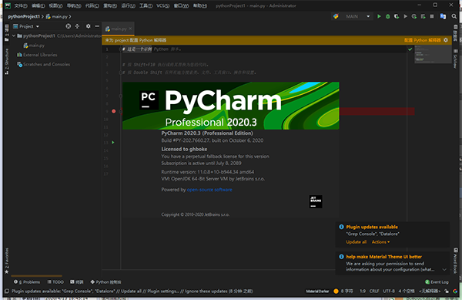Expand the Material Theme notification chevron
Screen dimensions: 462x300
coord(444,270)
